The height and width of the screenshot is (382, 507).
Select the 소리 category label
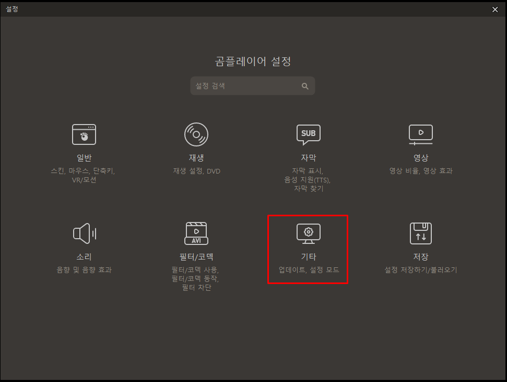tap(84, 257)
